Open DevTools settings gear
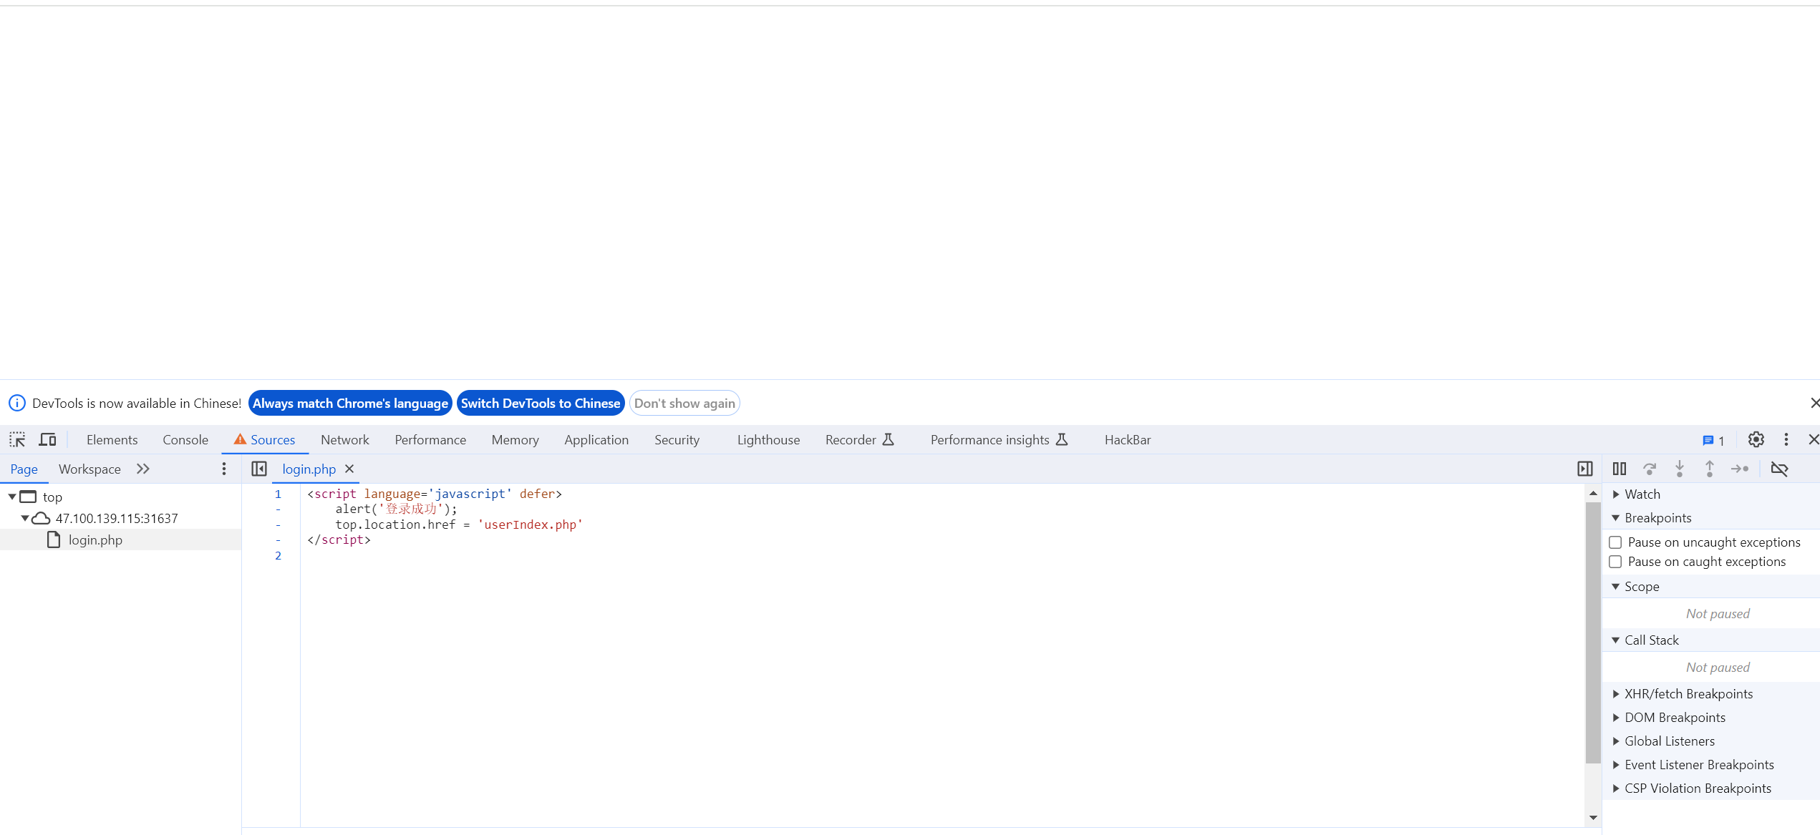 tap(1756, 439)
